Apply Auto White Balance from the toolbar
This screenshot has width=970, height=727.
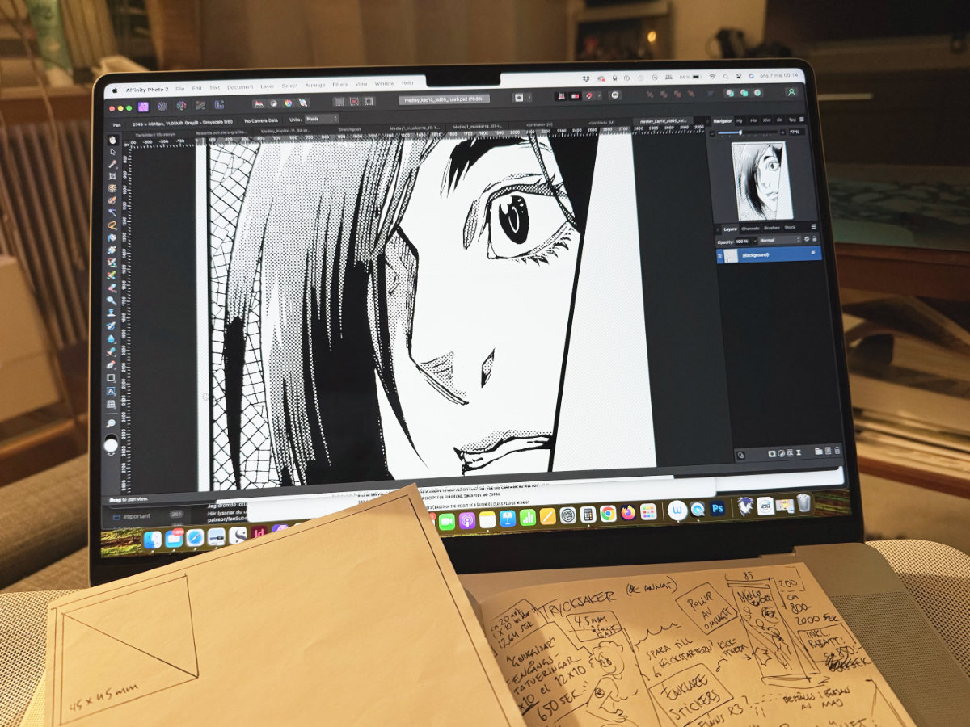pyautogui.click(x=302, y=103)
